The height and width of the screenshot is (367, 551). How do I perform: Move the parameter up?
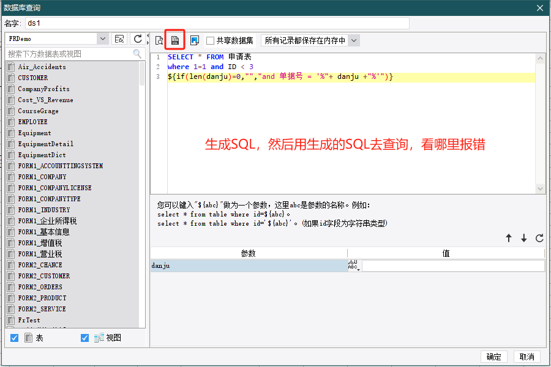click(x=509, y=238)
